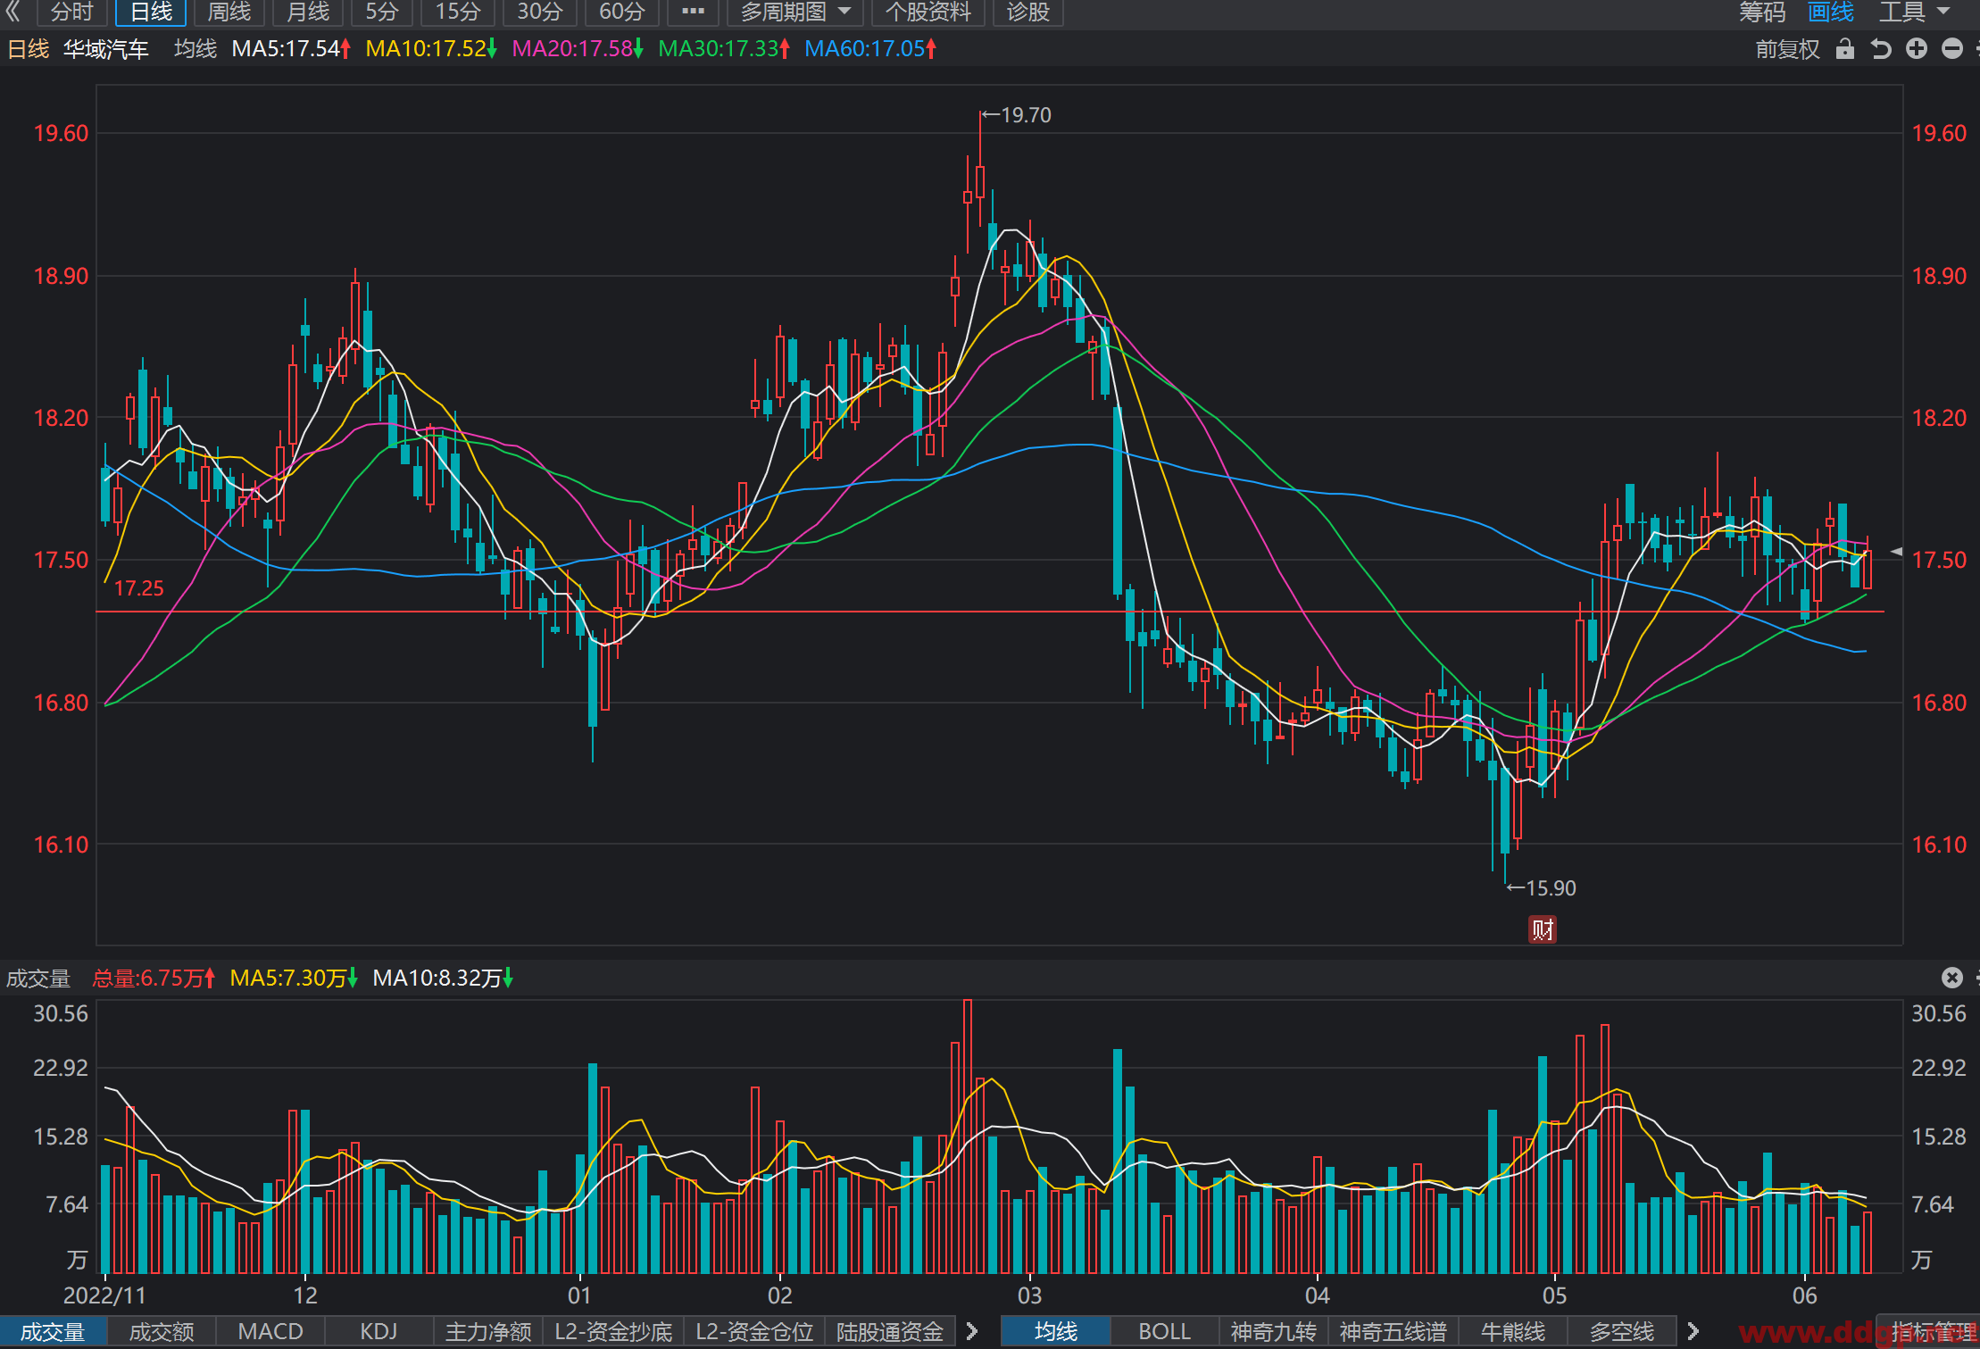Toggle the 均线 overlay indicator
Viewport: 1980px width, 1349px height.
click(x=1056, y=1331)
